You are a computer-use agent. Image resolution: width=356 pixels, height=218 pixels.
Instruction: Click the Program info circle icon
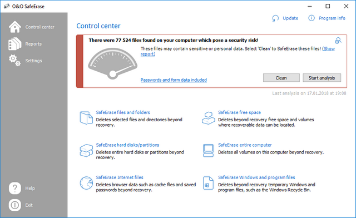tap(311, 18)
